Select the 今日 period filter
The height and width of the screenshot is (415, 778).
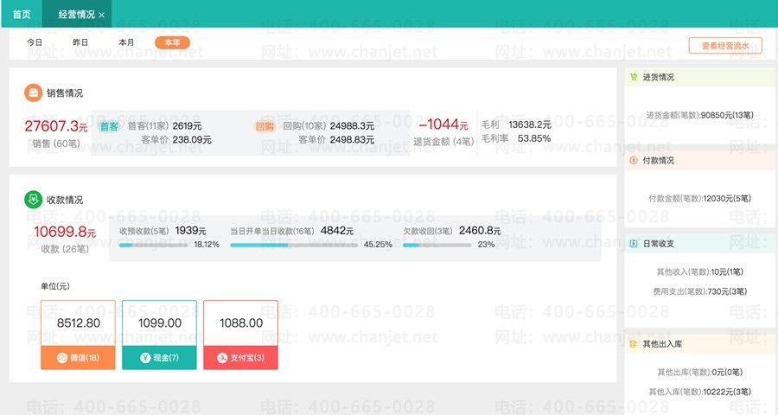pyautogui.click(x=35, y=42)
